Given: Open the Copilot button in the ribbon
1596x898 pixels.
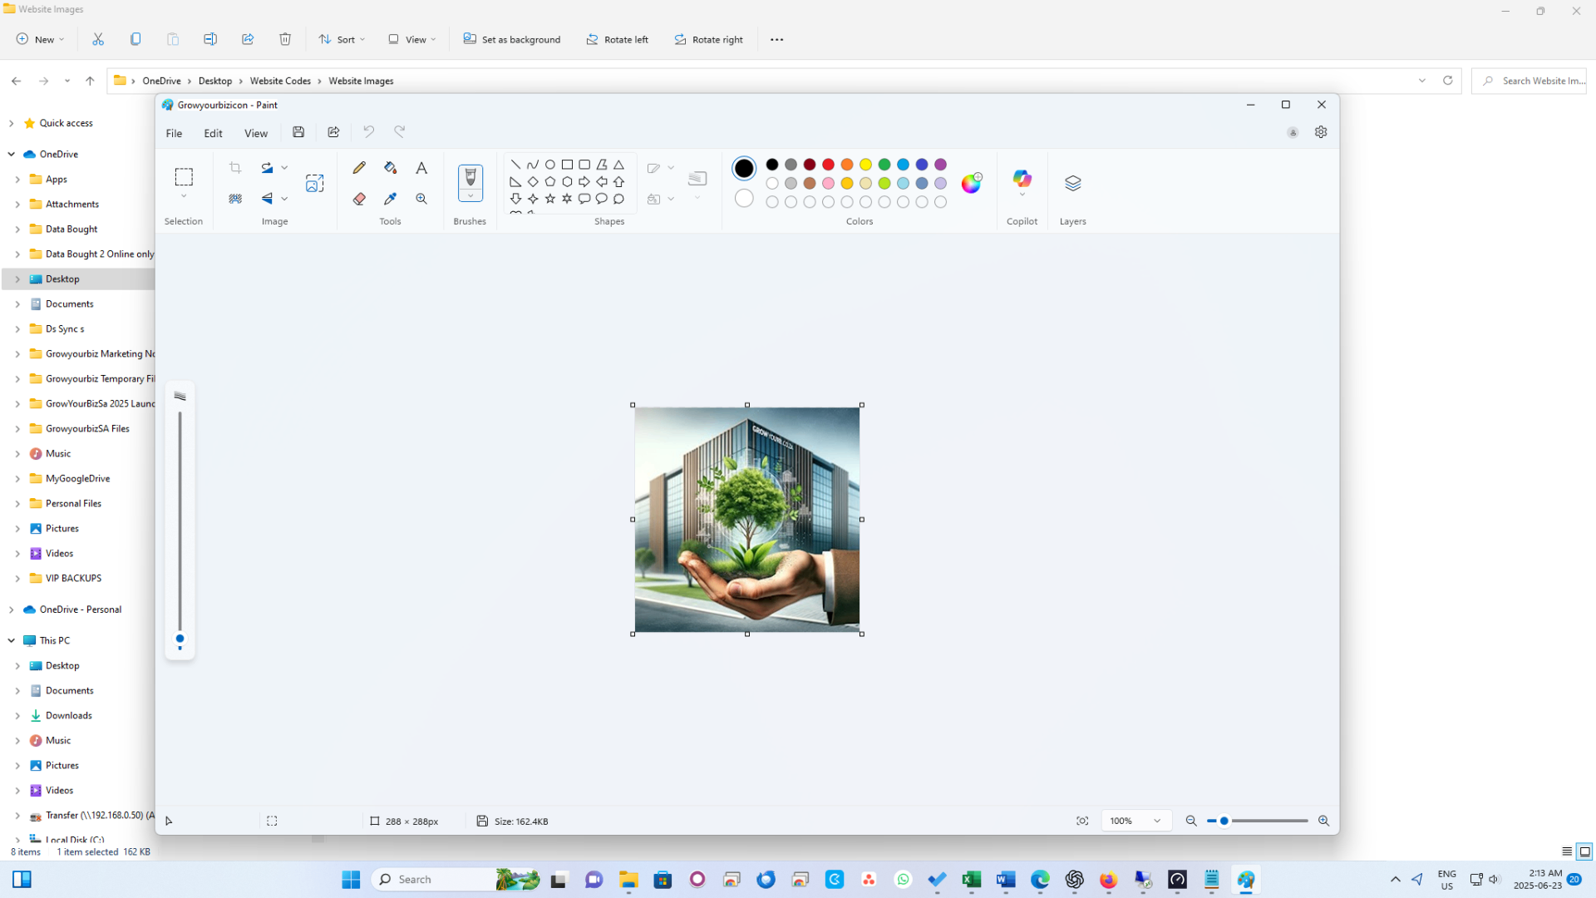Looking at the screenshot, I should point(1022,179).
